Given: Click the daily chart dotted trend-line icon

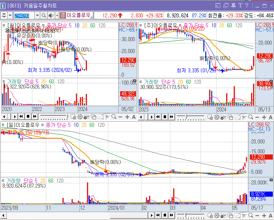Looking at the screenshot, I should tap(237, 216).
